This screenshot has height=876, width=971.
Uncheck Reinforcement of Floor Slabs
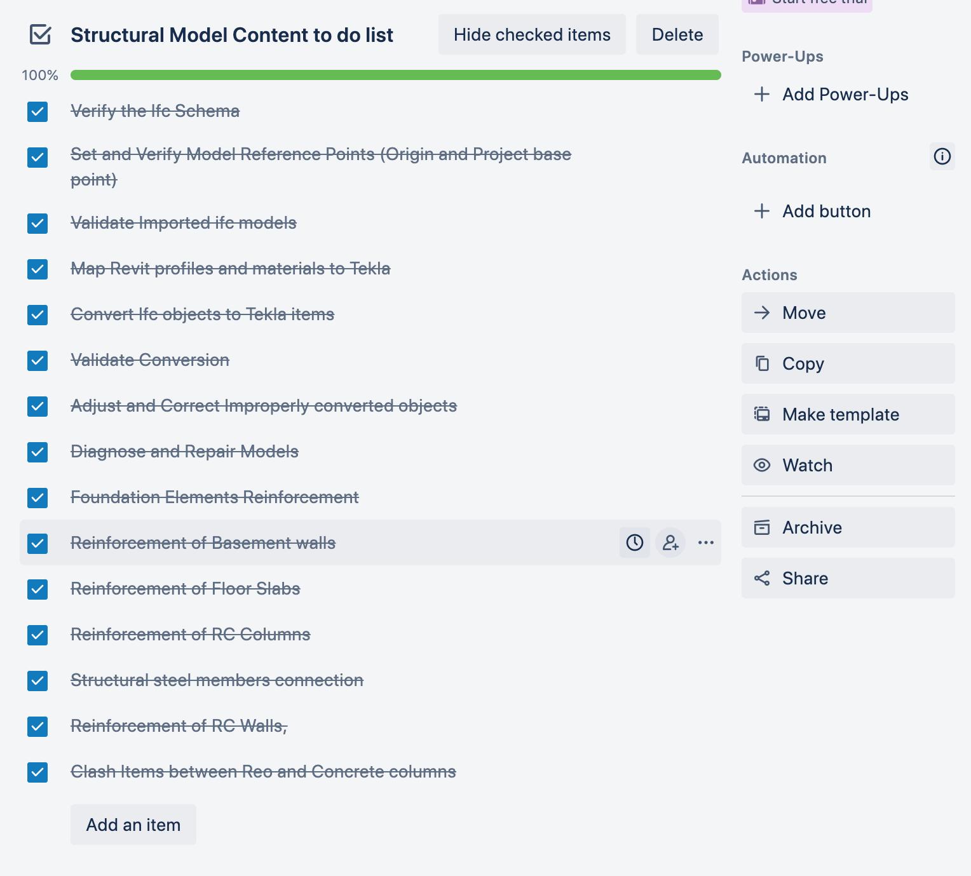pyautogui.click(x=37, y=590)
